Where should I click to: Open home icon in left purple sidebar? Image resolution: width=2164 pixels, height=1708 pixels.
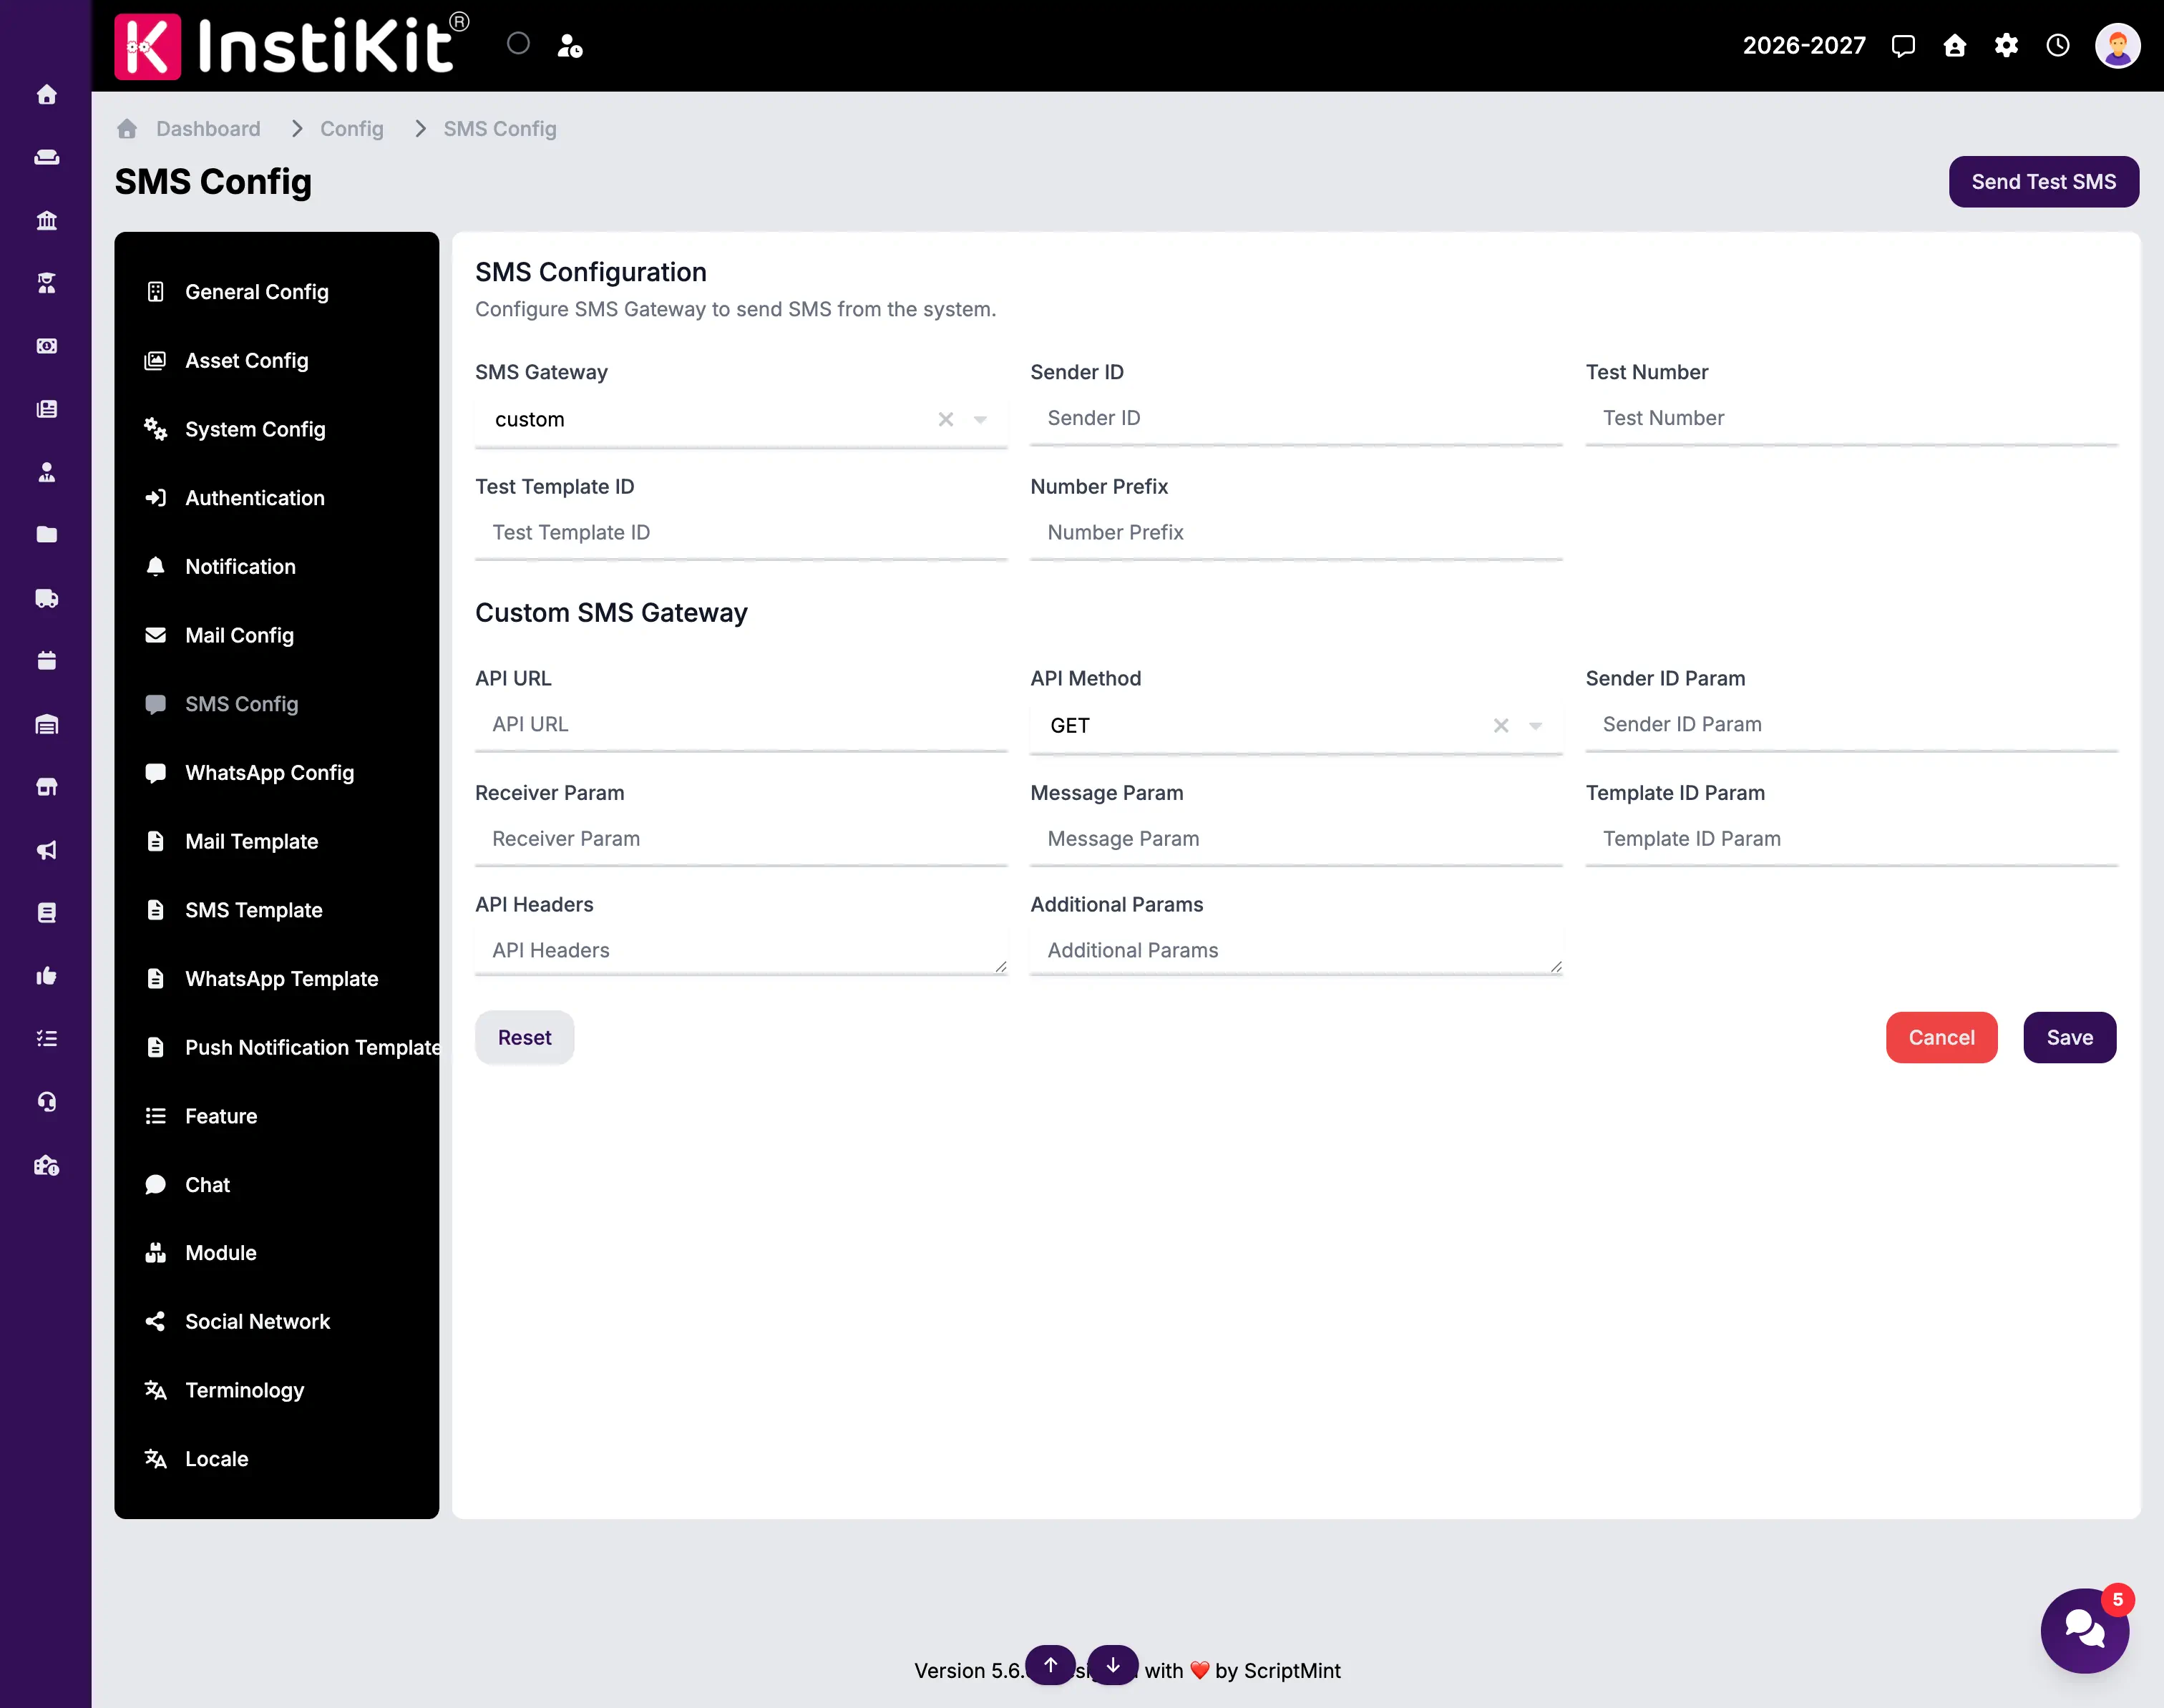[46, 95]
